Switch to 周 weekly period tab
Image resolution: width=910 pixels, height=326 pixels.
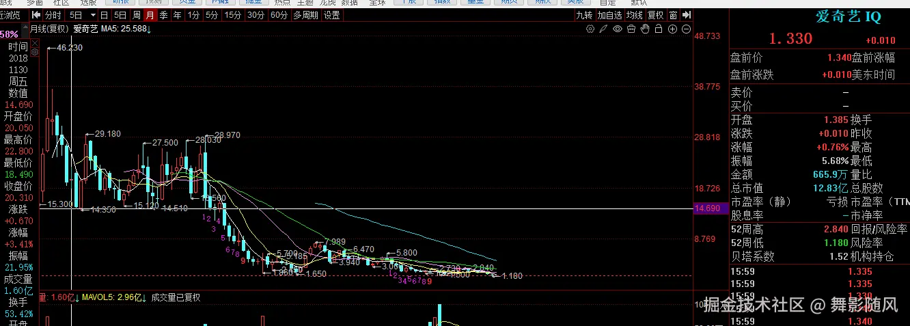pos(137,14)
